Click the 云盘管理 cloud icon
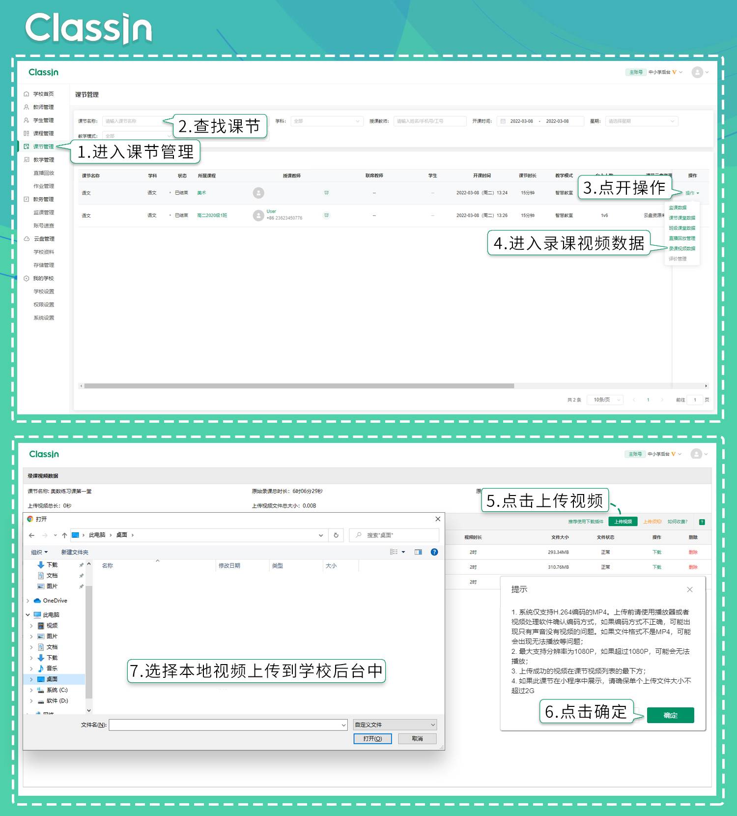This screenshot has width=737, height=816. coord(27,239)
